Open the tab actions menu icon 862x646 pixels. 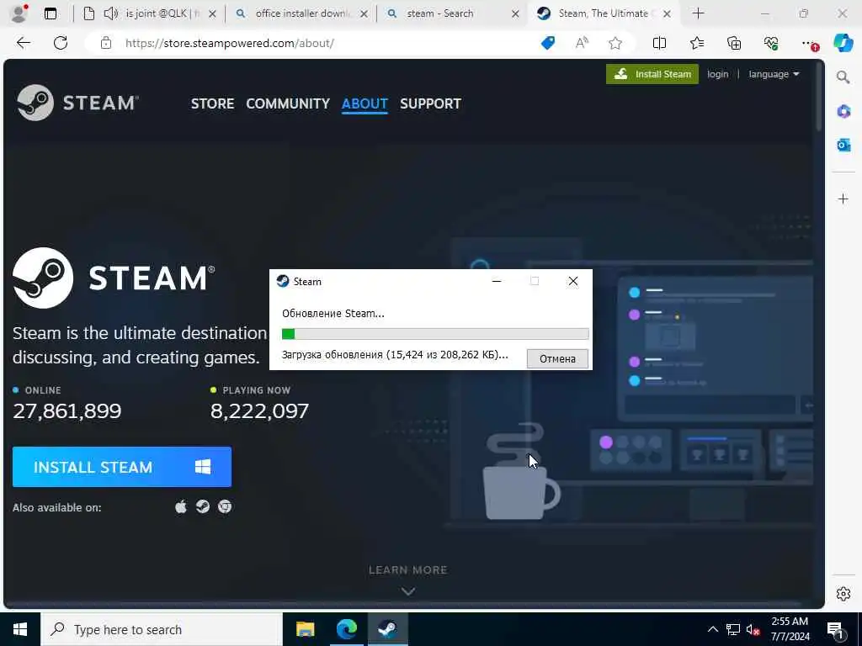coord(51,13)
